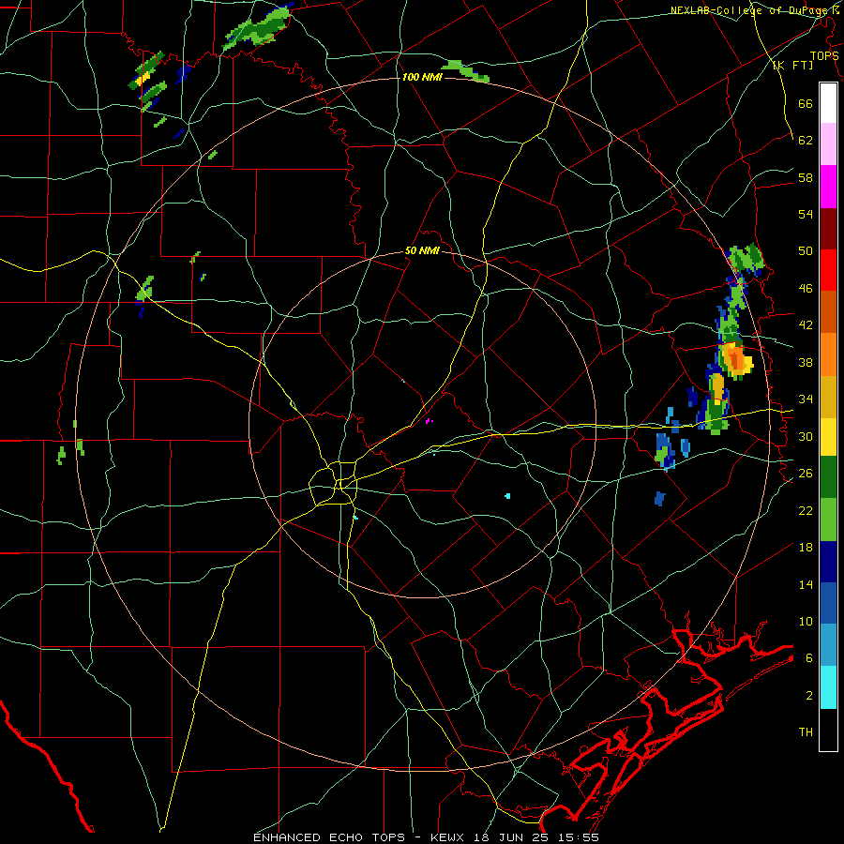
Task: Click the "66" legend value
Action: point(806,103)
